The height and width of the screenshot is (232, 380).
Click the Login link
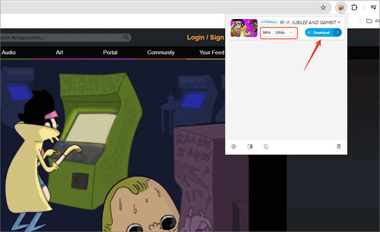click(195, 37)
